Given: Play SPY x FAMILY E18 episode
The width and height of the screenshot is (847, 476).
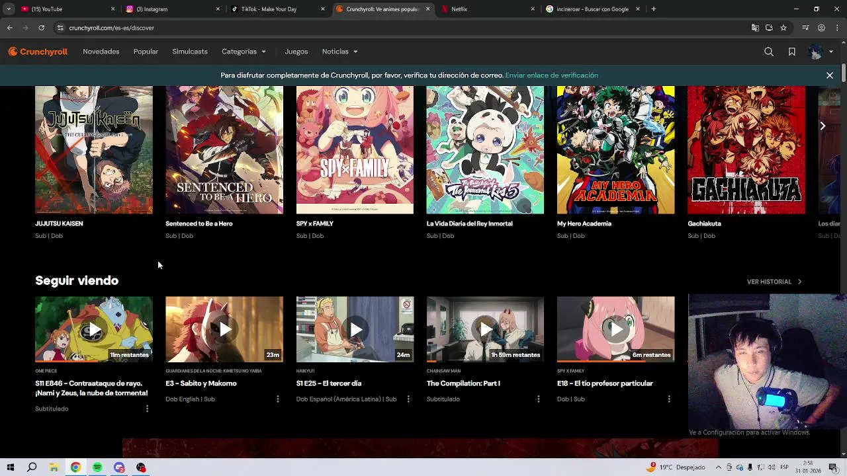Looking at the screenshot, I should click(615, 329).
